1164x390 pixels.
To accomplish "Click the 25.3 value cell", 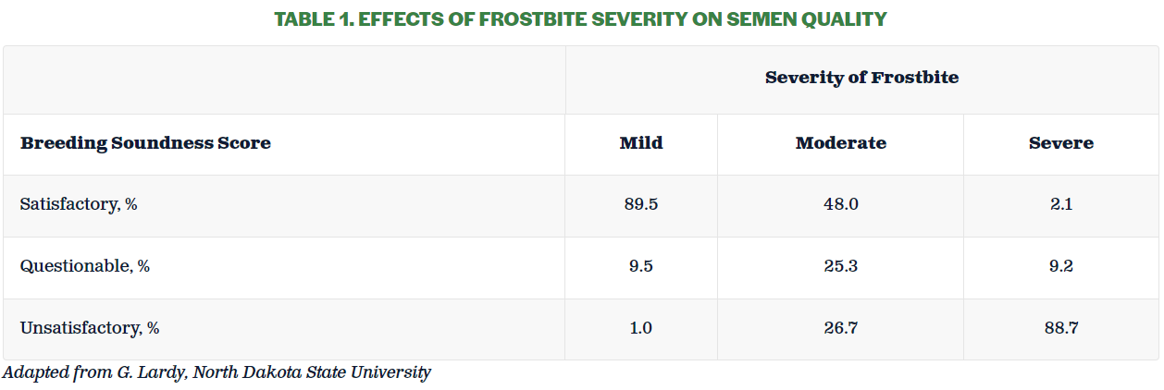I will pyautogui.click(x=840, y=266).
